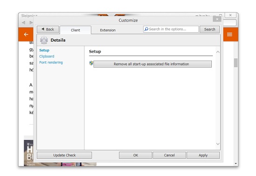This screenshot has width=256, height=176.
Task: Click the settings panel scroll-down arrow
Action: point(218,144)
